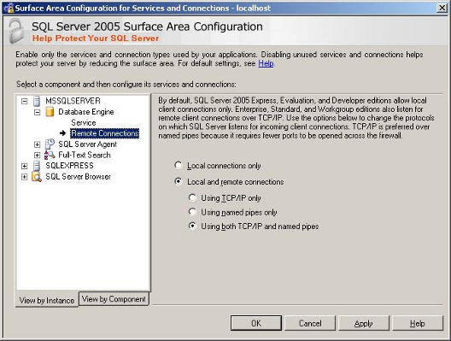The width and height of the screenshot is (451, 341).
Task: Click the OK button
Action: 256,323
